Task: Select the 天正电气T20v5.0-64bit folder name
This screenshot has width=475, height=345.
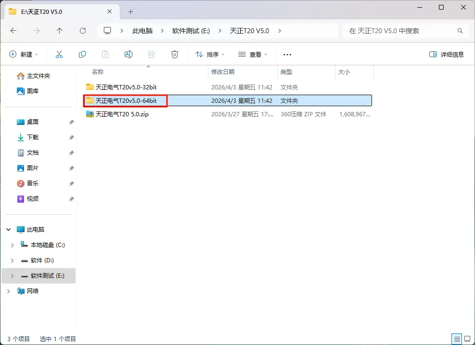Action: [126, 101]
